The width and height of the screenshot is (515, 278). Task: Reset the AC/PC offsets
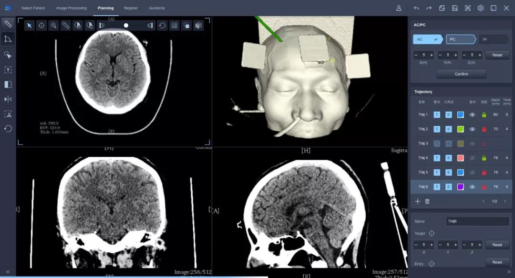[x=497, y=55]
